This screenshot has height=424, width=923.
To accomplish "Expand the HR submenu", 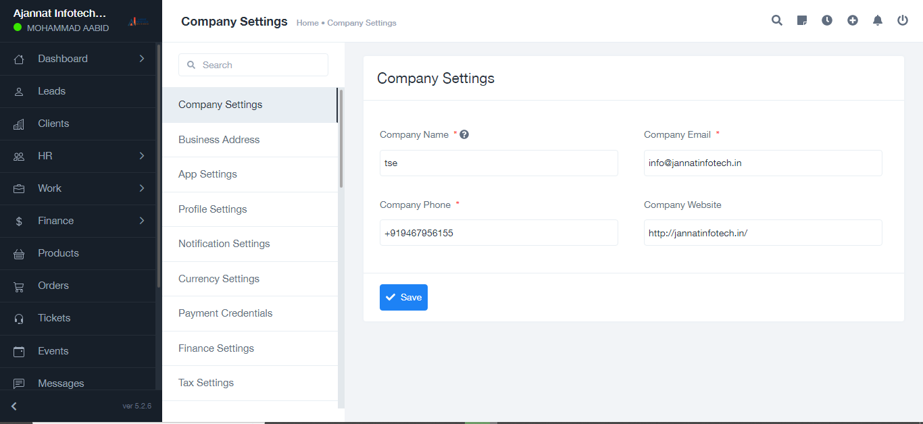I will pyautogui.click(x=142, y=156).
